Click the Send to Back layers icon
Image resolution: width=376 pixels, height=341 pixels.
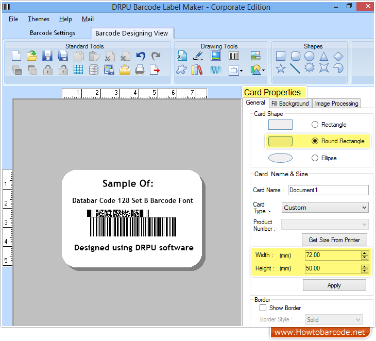click(32, 70)
